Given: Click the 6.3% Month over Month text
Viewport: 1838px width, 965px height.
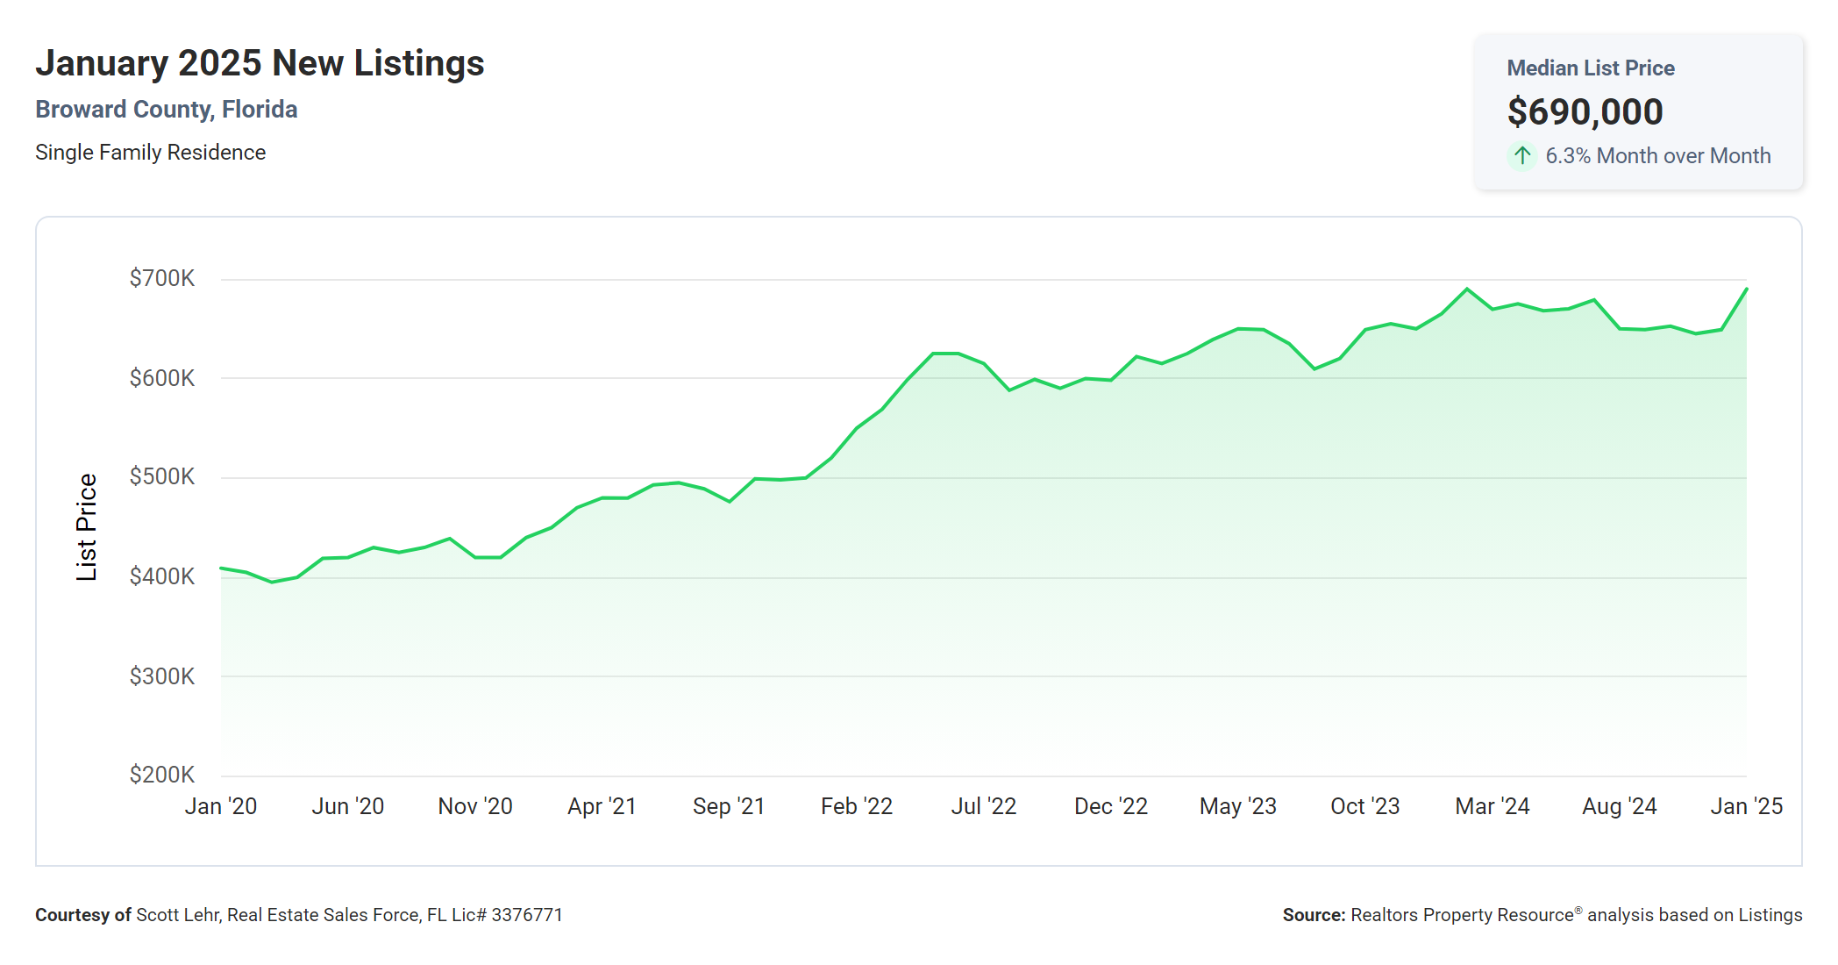Looking at the screenshot, I should point(1657,156).
